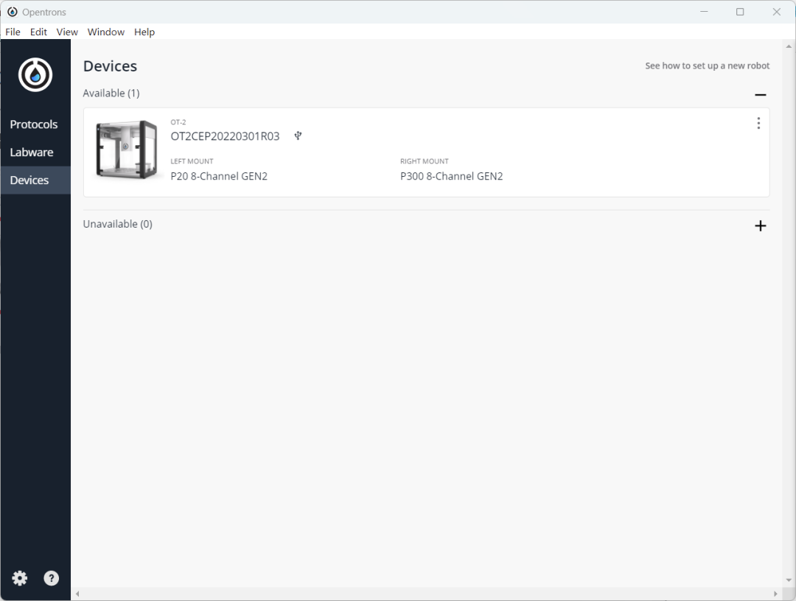Click the 'Devices' page heading
796x601 pixels.
(x=110, y=66)
